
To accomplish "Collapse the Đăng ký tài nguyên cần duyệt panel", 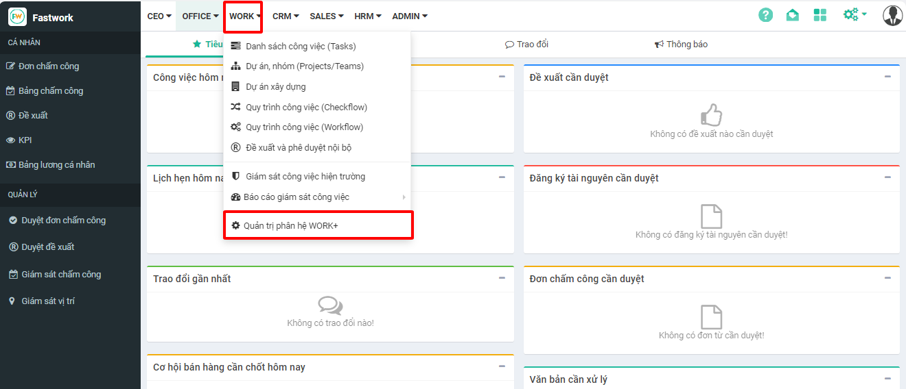I will [x=887, y=177].
